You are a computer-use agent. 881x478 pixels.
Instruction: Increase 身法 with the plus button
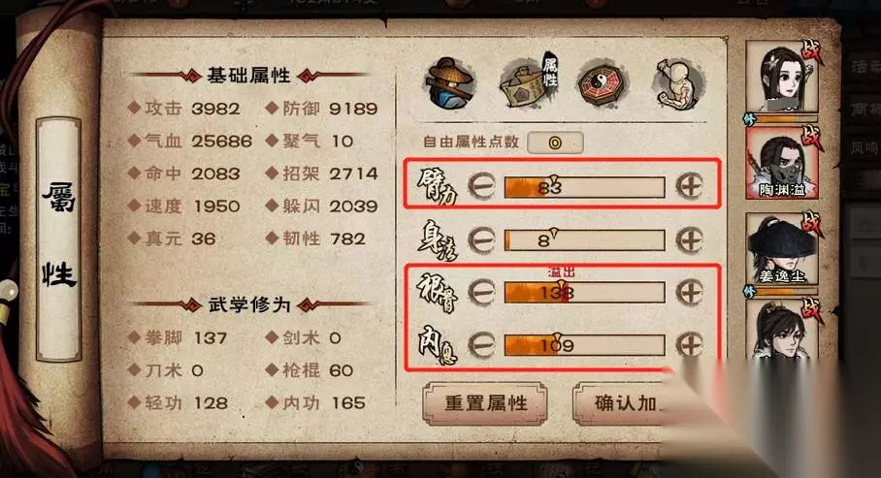pos(689,239)
